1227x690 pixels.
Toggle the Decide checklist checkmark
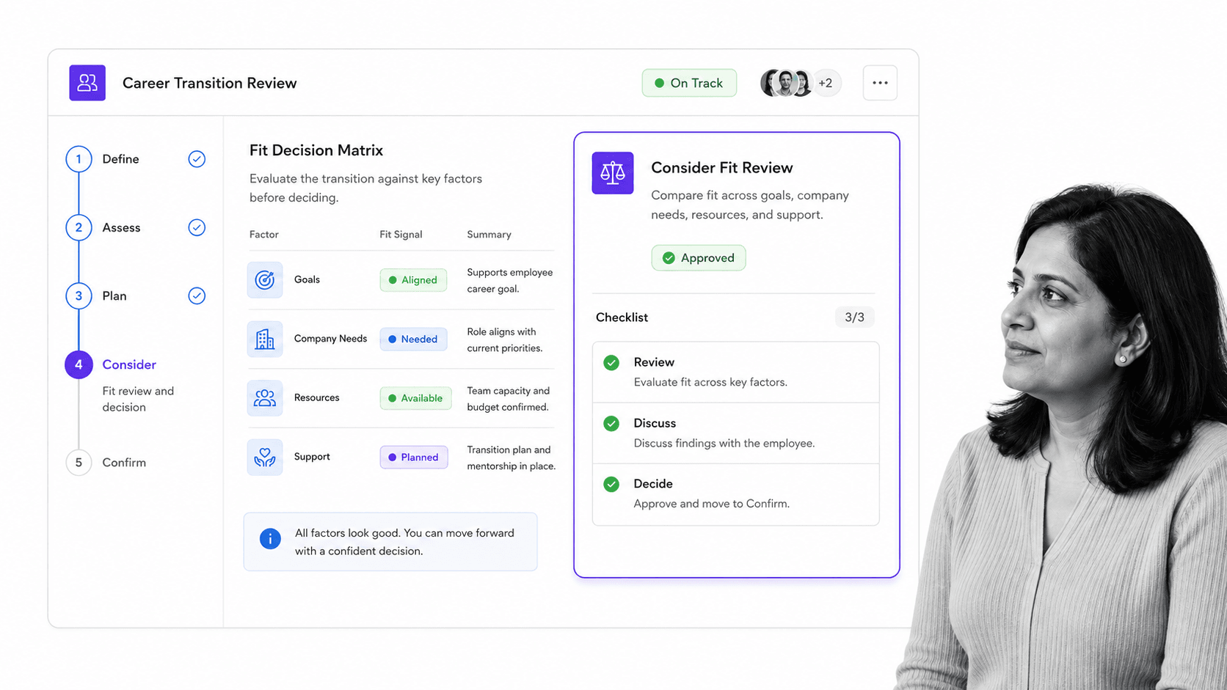611,485
